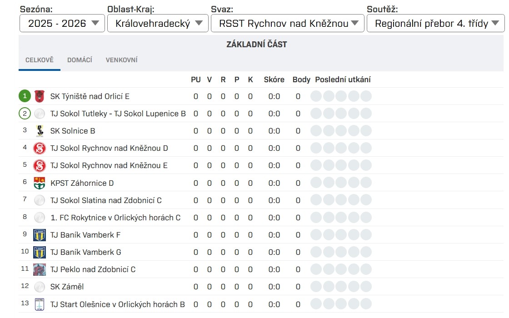Select the Celkově tab

coord(40,60)
